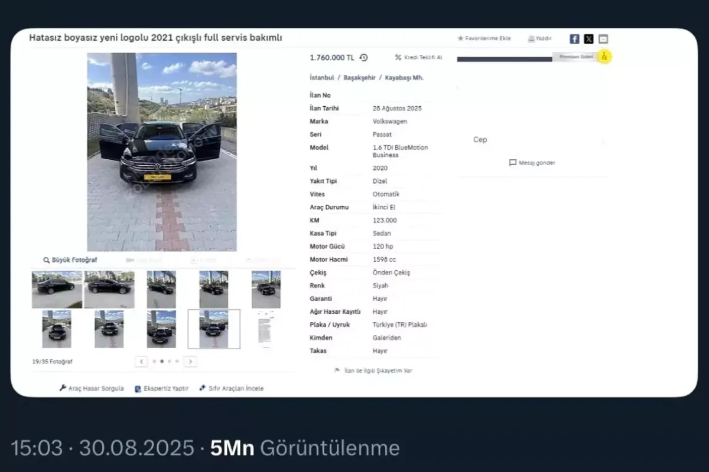
Task: Click the İkinci El condition value
Action: pyautogui.click(x=384, y=207)
